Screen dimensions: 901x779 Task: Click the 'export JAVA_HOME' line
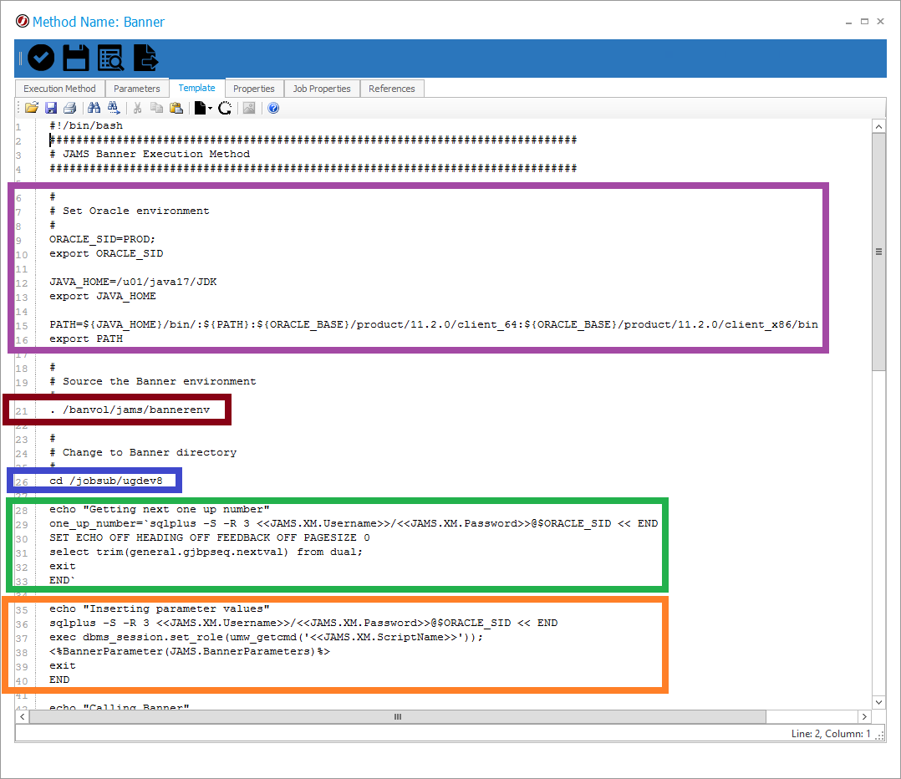103,296
